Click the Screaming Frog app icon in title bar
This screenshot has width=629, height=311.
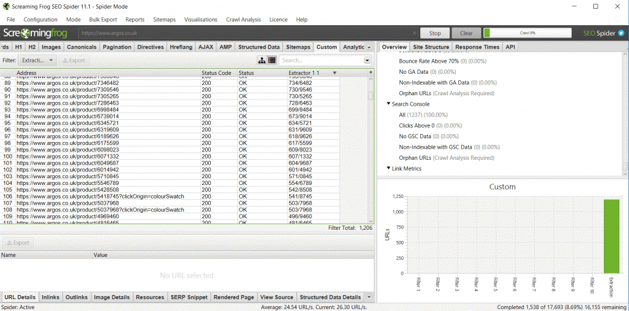tap(6, 6)
